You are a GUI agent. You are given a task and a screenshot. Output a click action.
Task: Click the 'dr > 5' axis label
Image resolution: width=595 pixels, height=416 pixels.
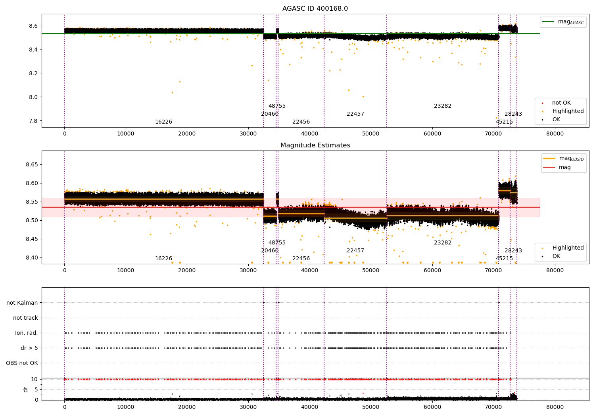point(29,348)
